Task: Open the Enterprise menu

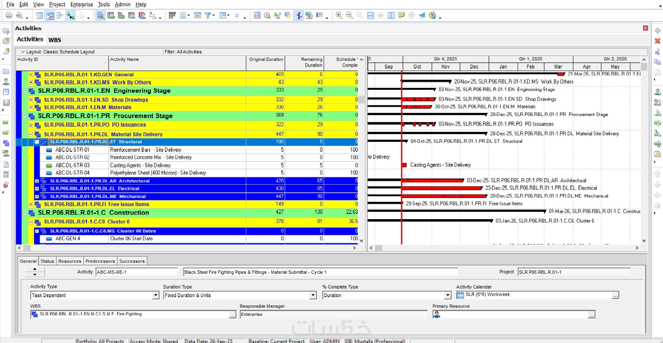Action: coord(82,4)
